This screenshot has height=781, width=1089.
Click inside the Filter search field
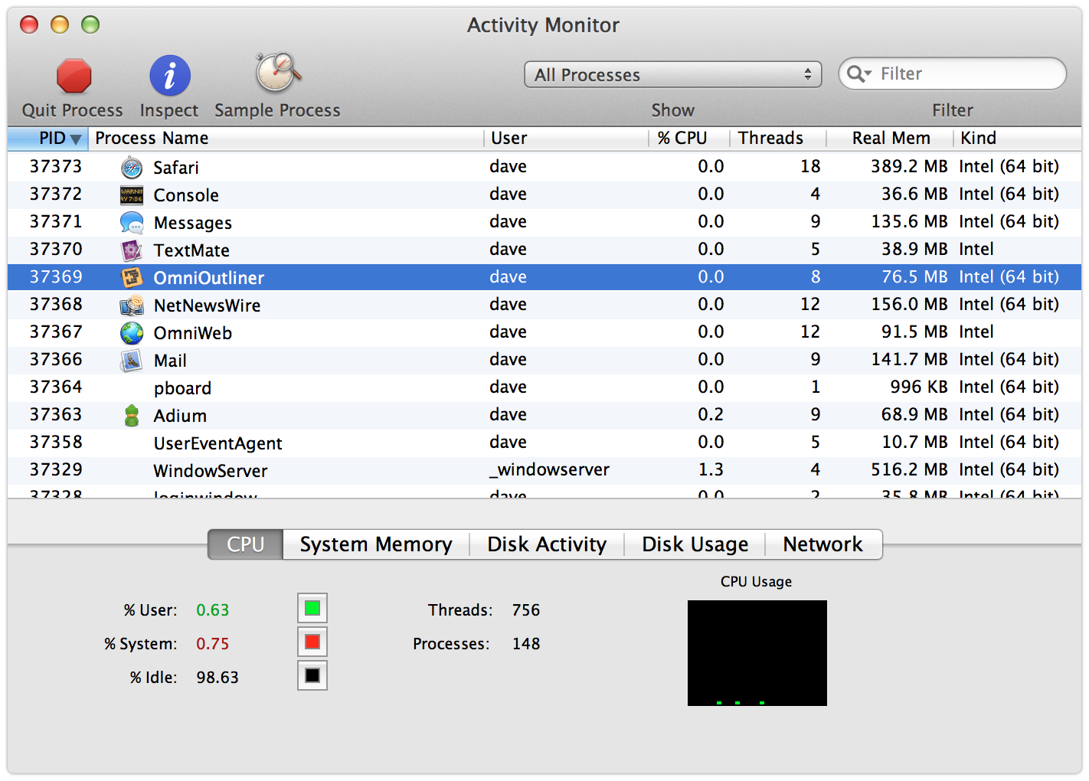pos(957,74)
